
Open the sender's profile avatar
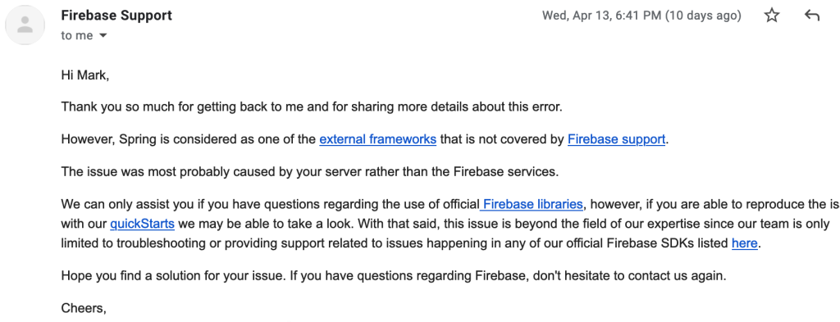tap(25, 25)
